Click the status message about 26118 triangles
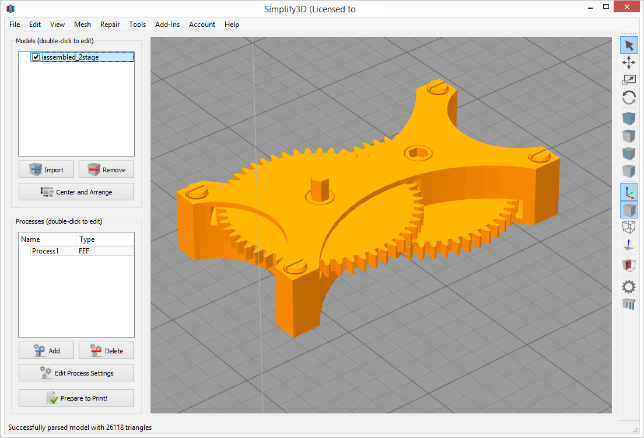 pos(80,427)
